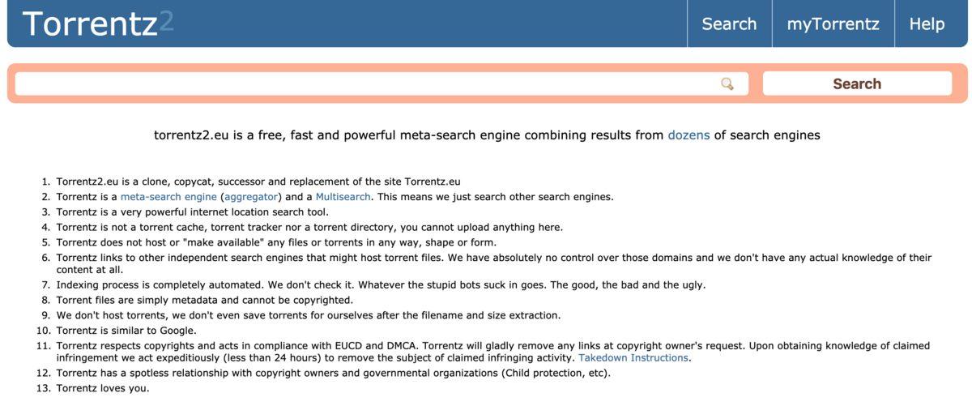
Task: Open the Help page from header
Action: click(x=927, y=24)
